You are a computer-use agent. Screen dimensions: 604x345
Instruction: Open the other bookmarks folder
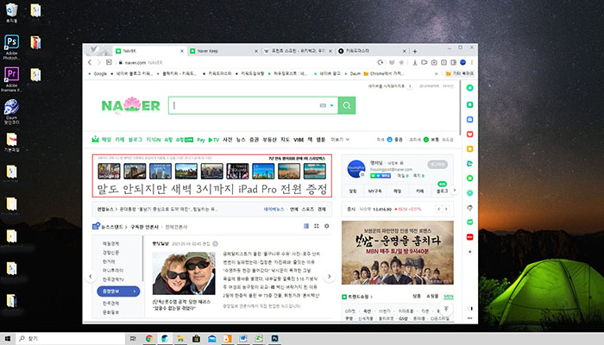click(x=460, y=73)
